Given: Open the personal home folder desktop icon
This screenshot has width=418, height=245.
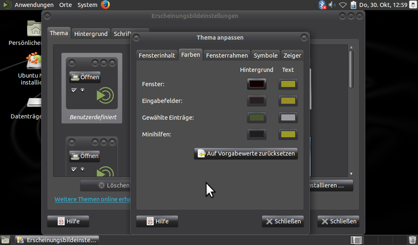Looking at the screenshot, I should coord(34,29).
